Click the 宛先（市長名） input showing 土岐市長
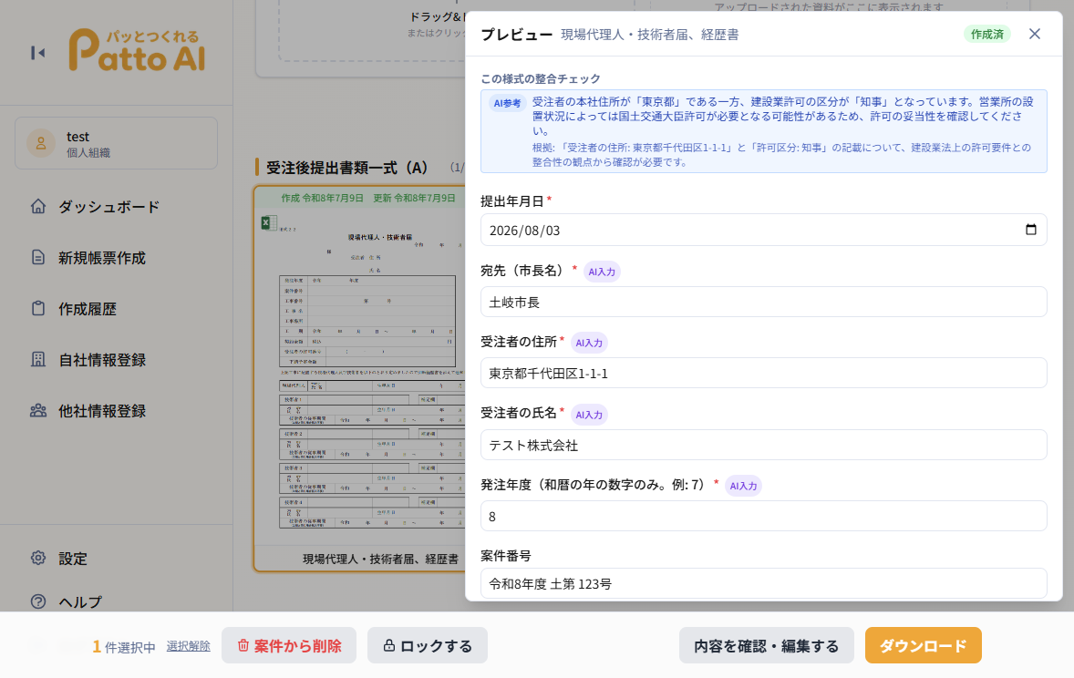 [764, 302]
